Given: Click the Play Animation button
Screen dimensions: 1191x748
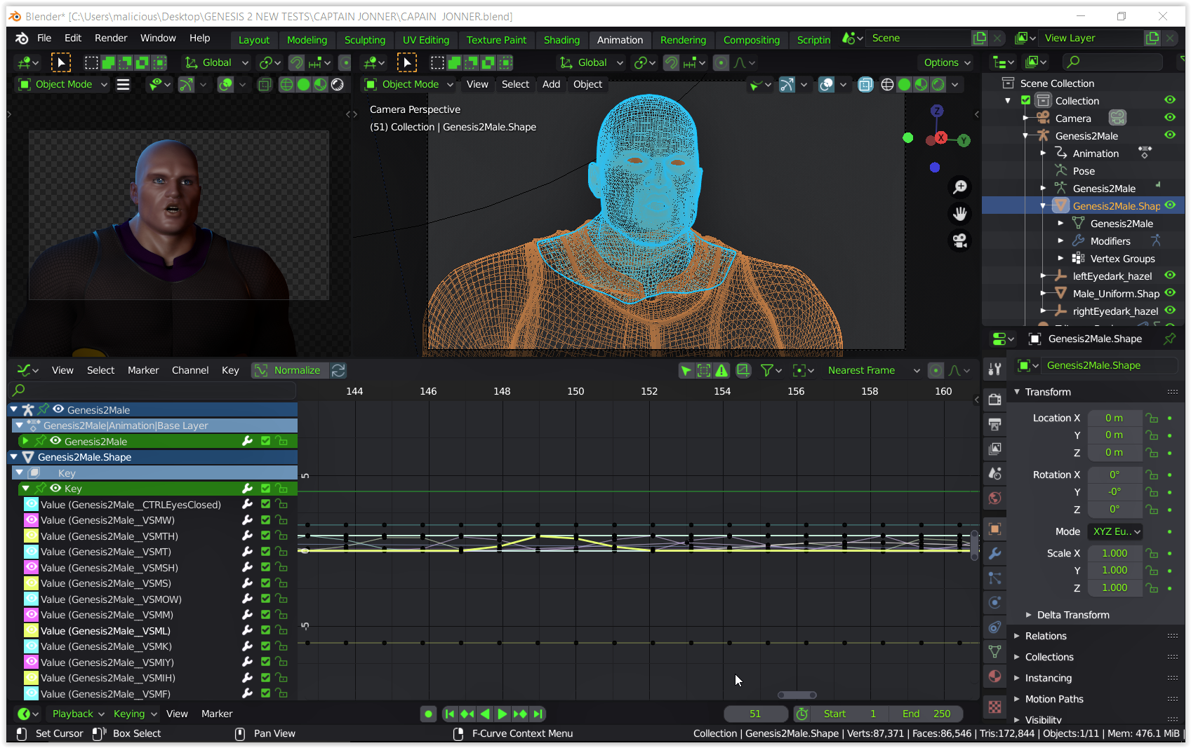Looking at the screenshot, I should tap(502, 714).
